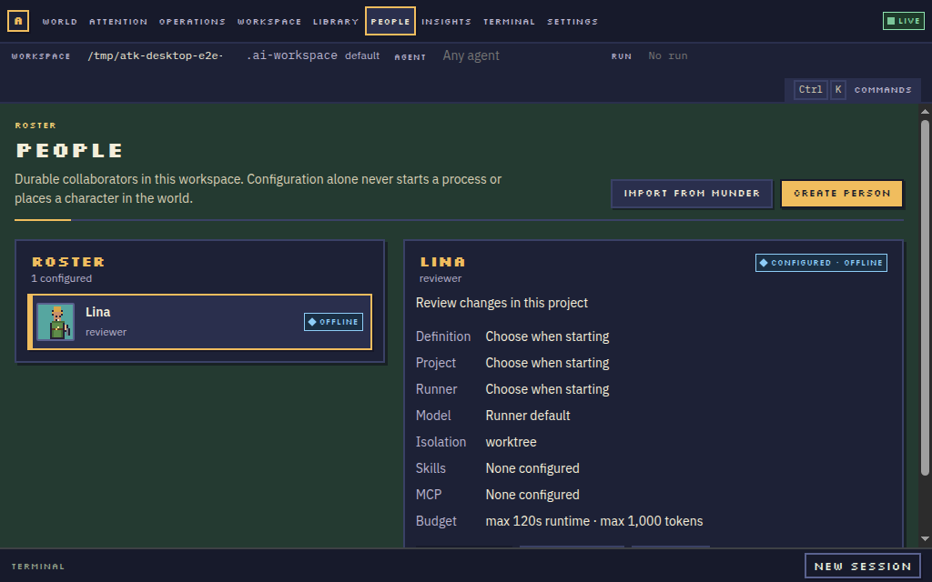The image size is (932, 582).
Task: Click the "1 configured" roster count
Action: click(x=62, y=278)
